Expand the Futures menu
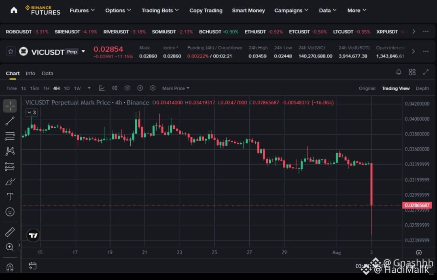This screenshot has width=437, height=280. click(x=82, y=10)
